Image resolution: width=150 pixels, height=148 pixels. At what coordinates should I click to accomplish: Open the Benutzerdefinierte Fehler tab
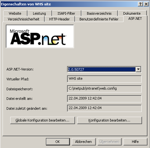(x=99, y=19)
